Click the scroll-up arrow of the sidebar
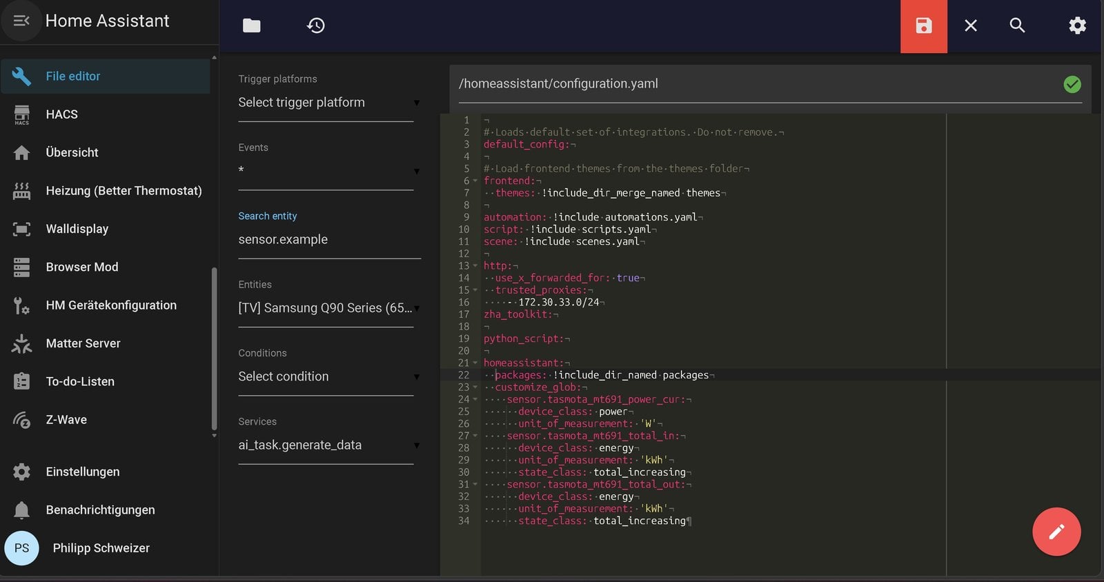The height and width of the screenshot is (582, 1104). pyautogui.click(x=214, y=57)
